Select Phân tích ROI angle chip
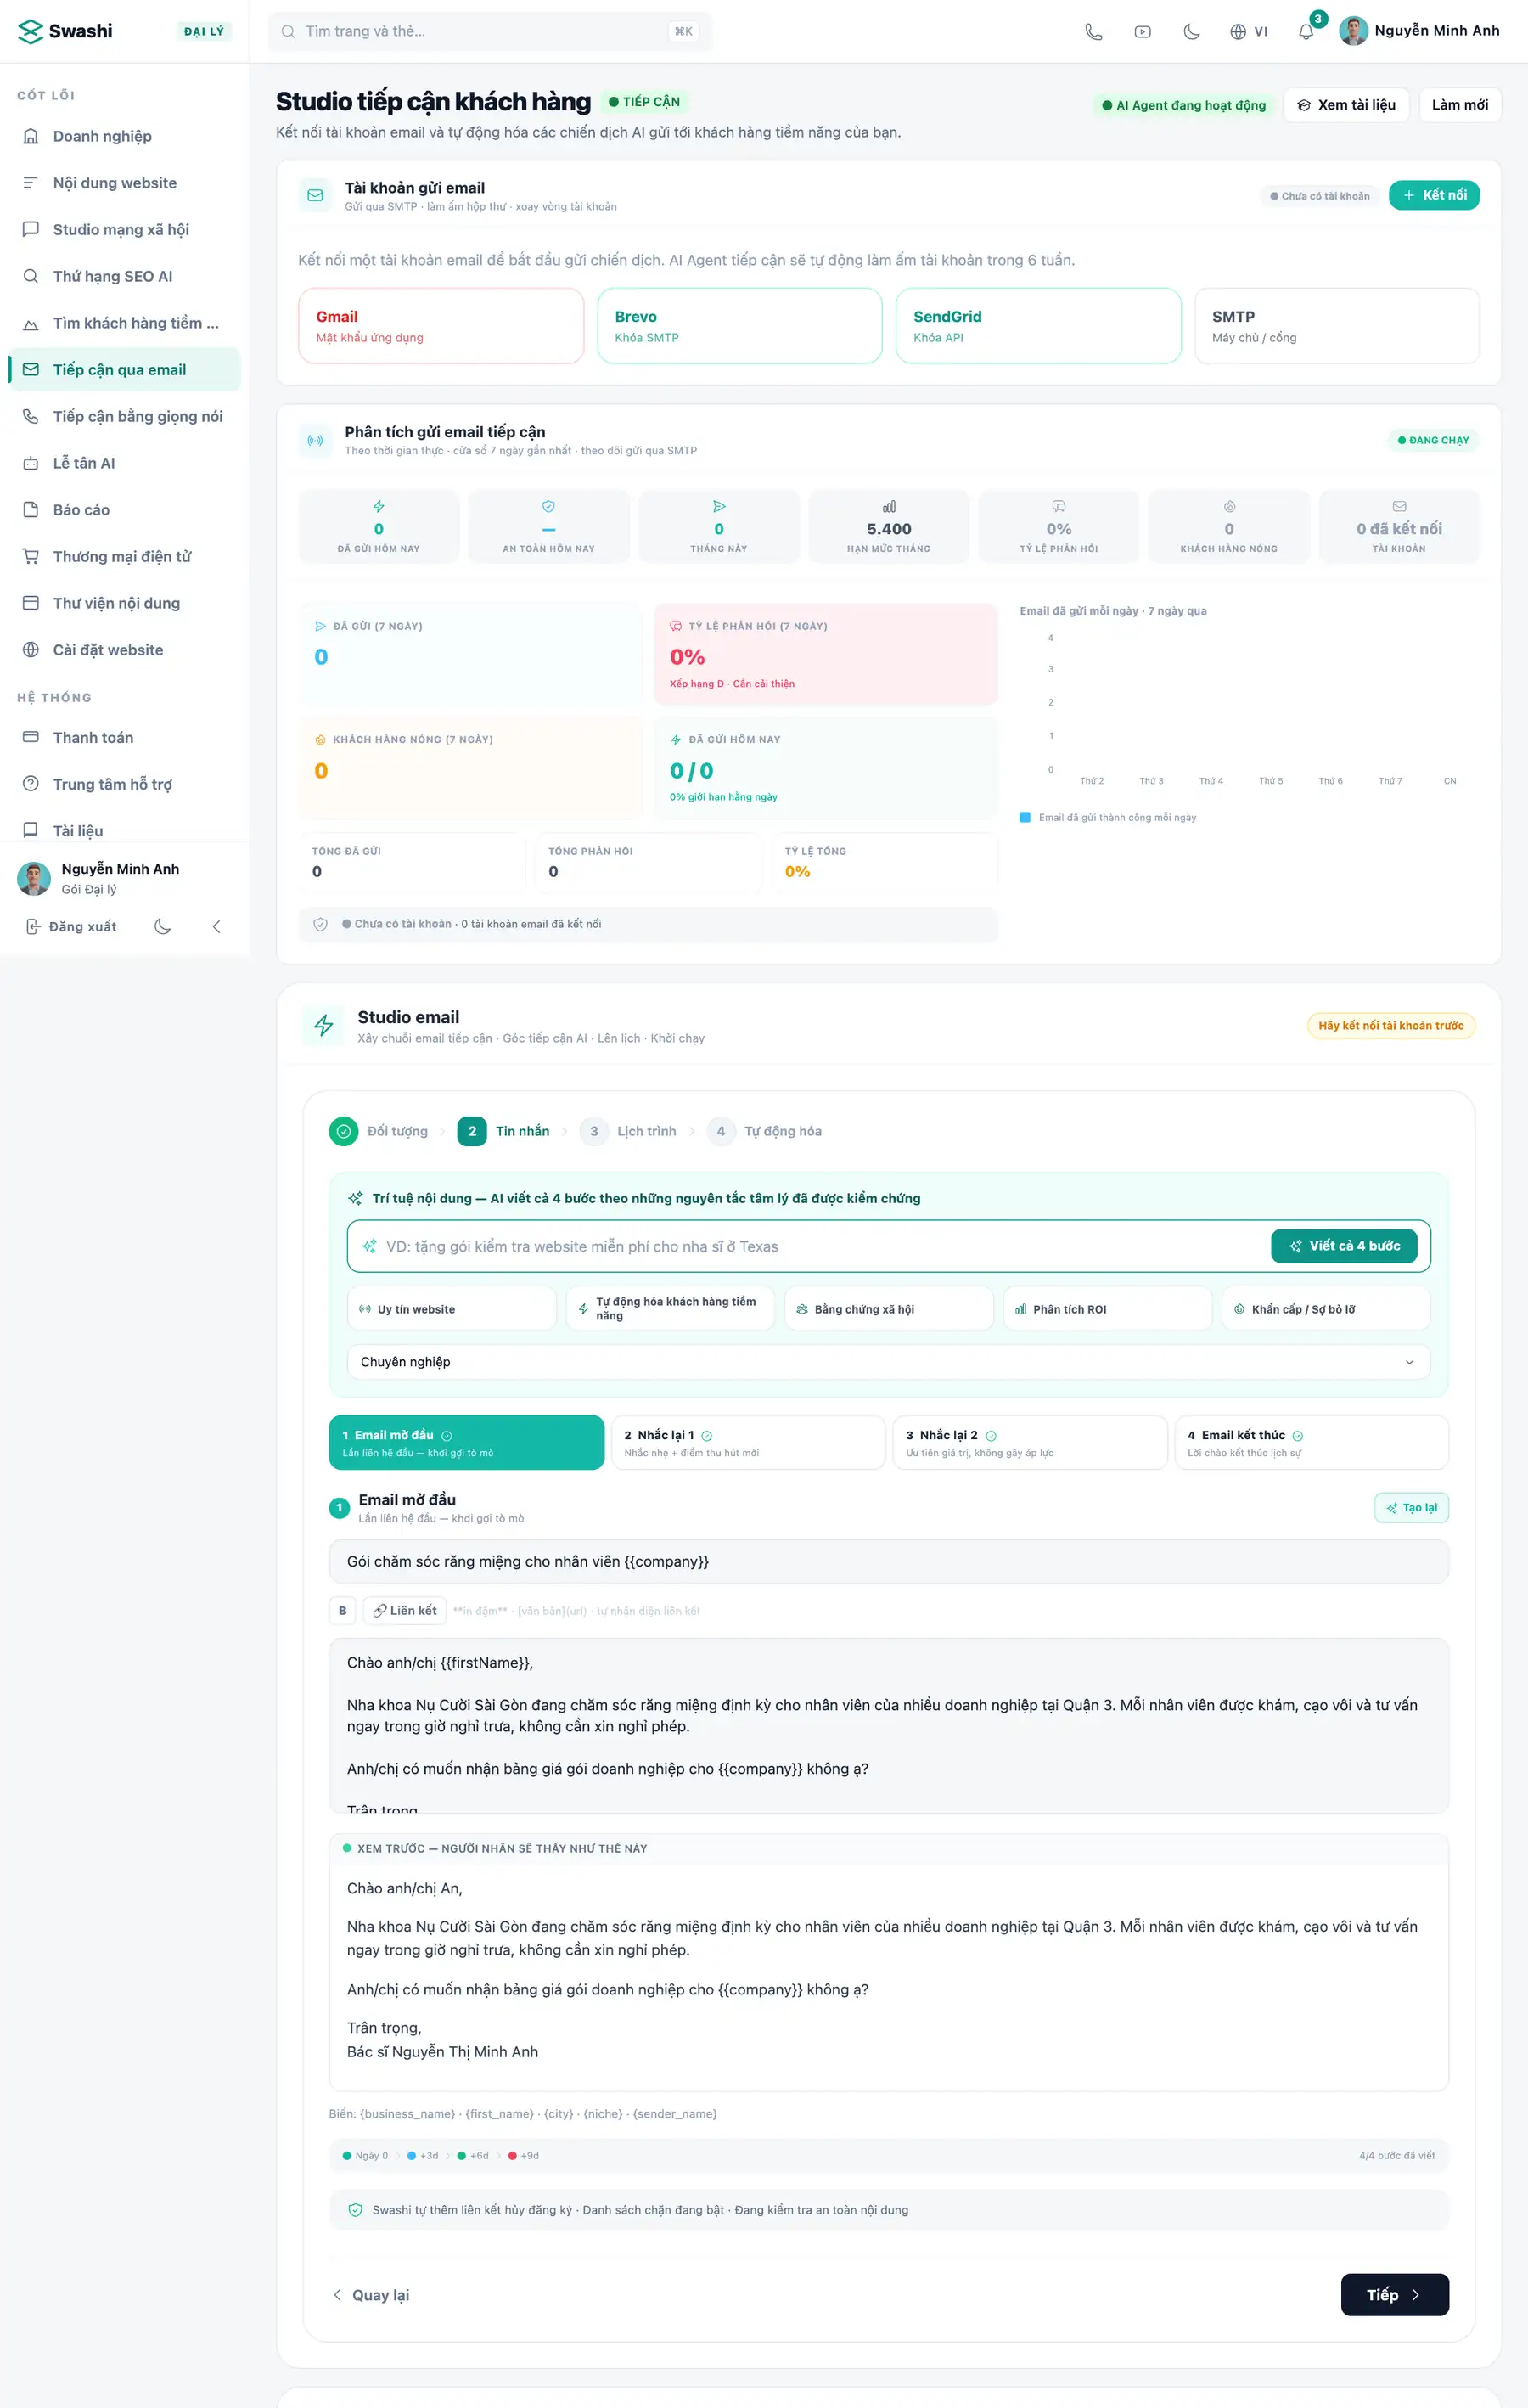 click(1107, 1309)
